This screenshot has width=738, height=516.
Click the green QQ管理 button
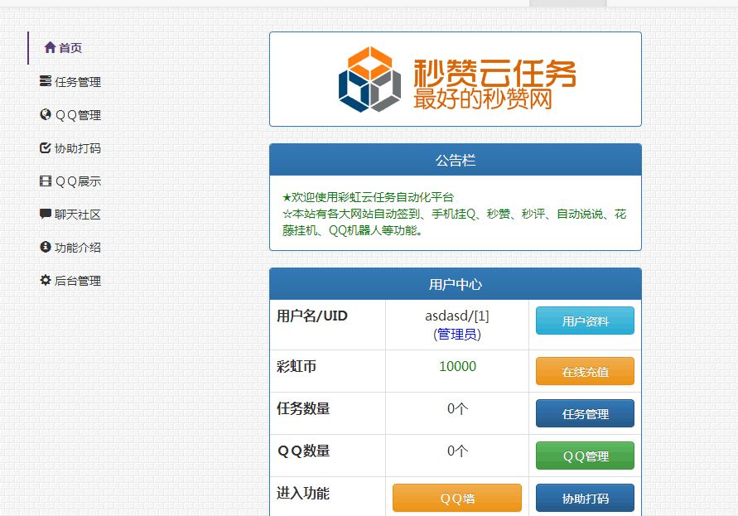point(585,456)
